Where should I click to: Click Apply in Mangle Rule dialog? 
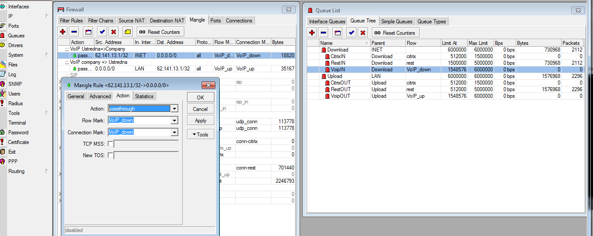pyautogui.click(x=201, y=120)
